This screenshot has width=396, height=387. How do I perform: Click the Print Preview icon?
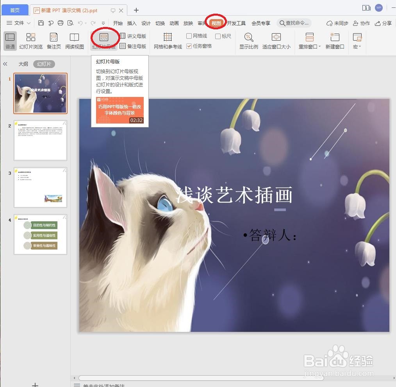click(70, 23)
